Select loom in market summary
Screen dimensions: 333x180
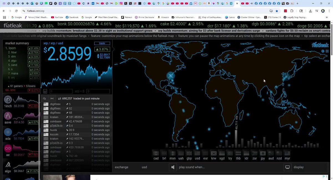point(22,48)
